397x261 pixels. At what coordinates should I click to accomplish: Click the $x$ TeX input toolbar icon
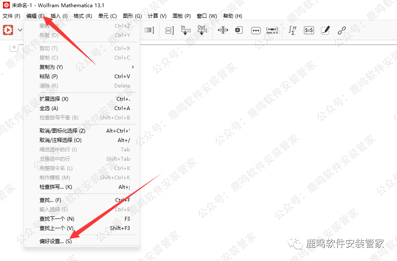[309, 30]
